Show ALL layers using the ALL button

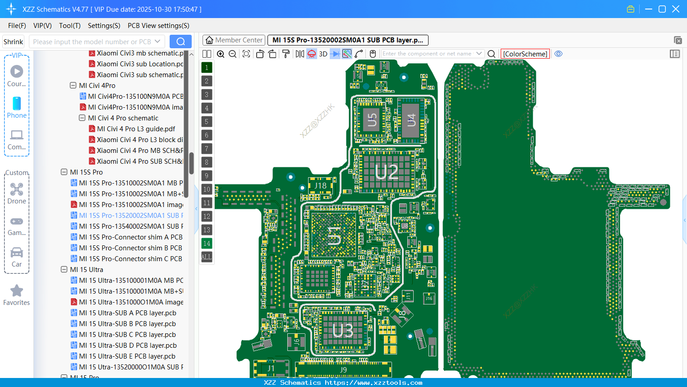[207, 257]
